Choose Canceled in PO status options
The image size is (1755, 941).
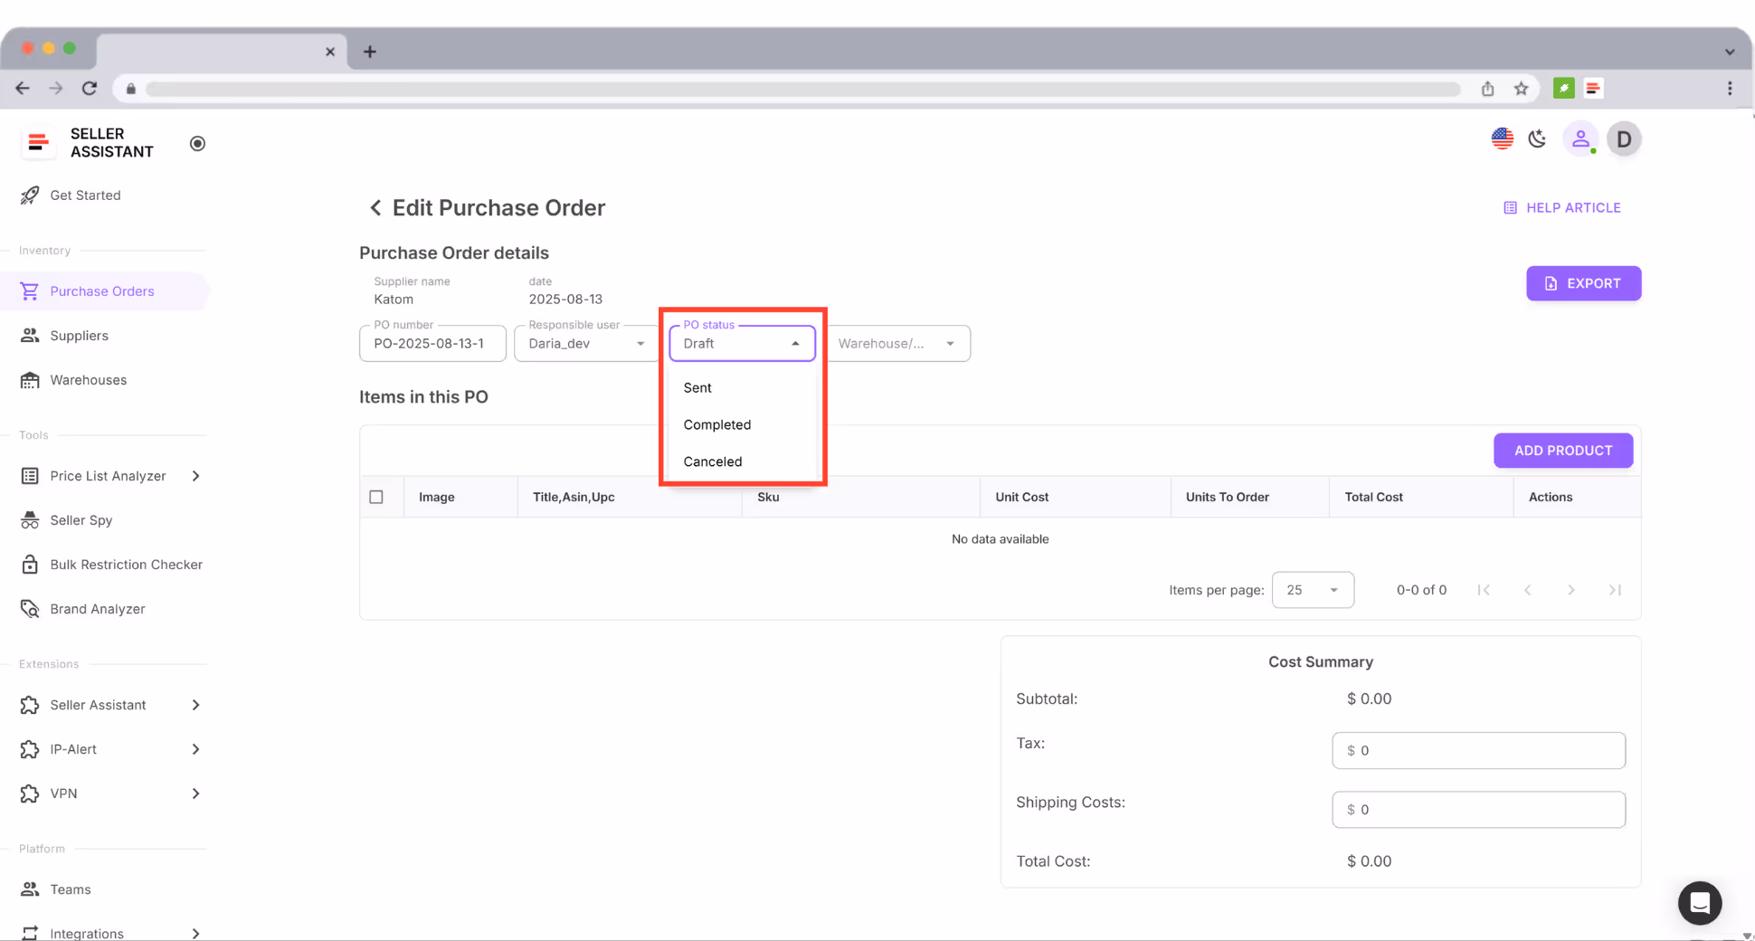coord(713,461)
